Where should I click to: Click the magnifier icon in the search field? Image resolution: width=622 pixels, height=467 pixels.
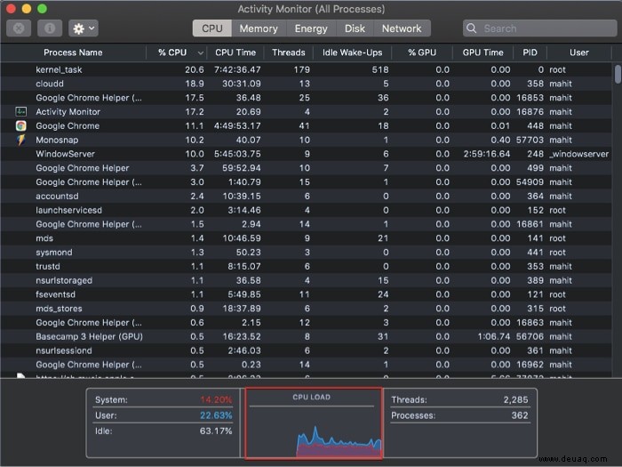coord(471,28)
